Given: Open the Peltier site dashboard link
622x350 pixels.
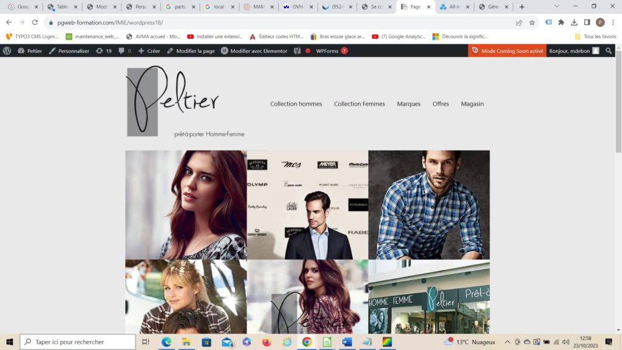Looking at the screenshot, I should 30,51.
